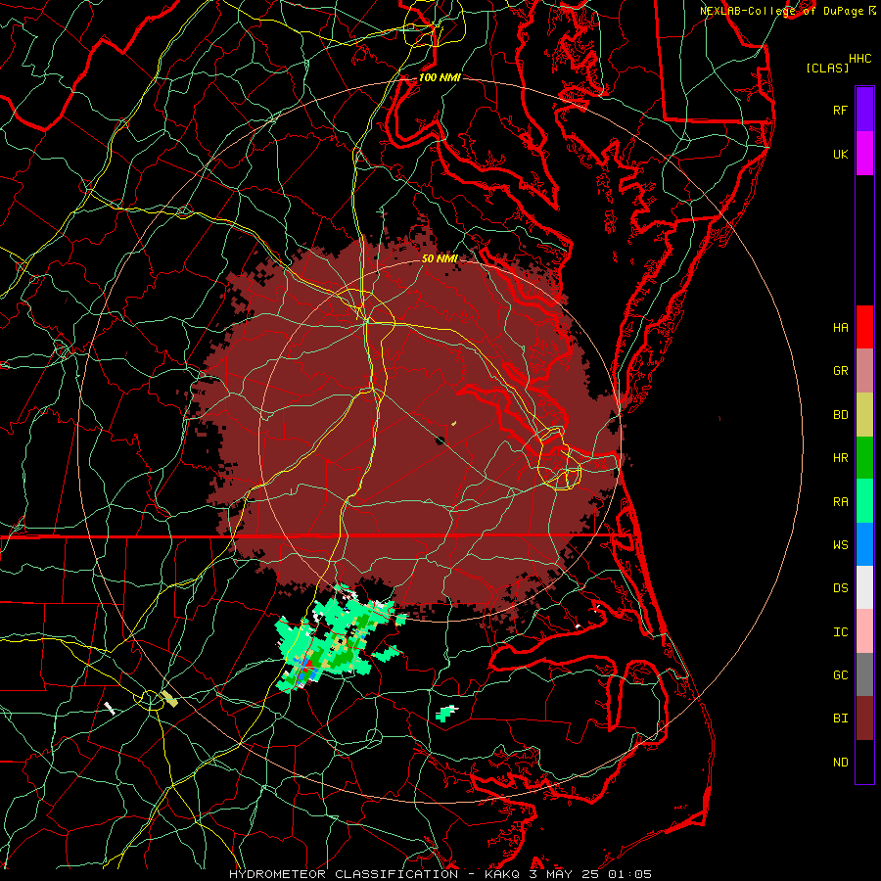Screen dimensions: 881x881
Task: Click the WS blue legend swatch
Action: [x=864, y=544]
